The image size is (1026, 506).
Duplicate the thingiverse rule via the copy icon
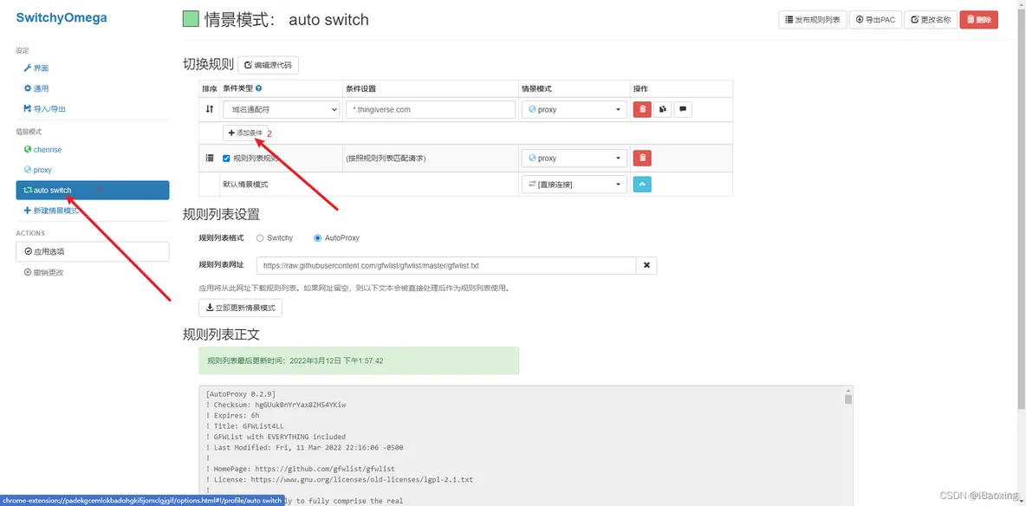tap(662, 109)
